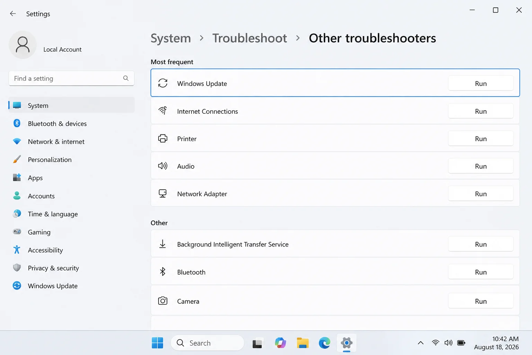Run the Bluetooth troubleshooter
The image size is (532, 355).
[x=481, y=272]
